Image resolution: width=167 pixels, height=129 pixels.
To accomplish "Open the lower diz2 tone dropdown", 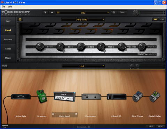I will (x=83, y=66).
